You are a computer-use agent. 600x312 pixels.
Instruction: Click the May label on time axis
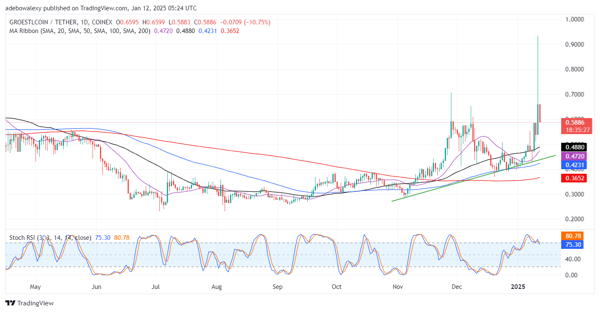[x=36, y=286]
